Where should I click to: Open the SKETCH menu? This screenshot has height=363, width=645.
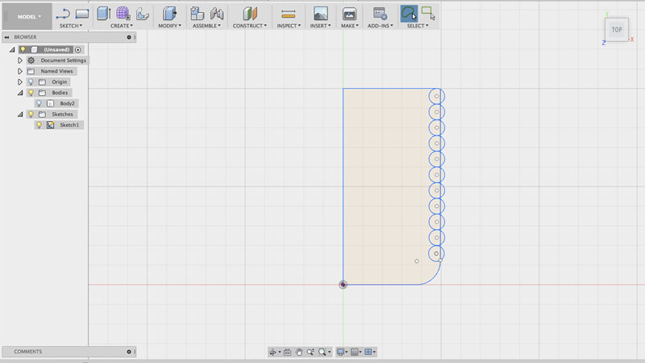tap(71, 26)
